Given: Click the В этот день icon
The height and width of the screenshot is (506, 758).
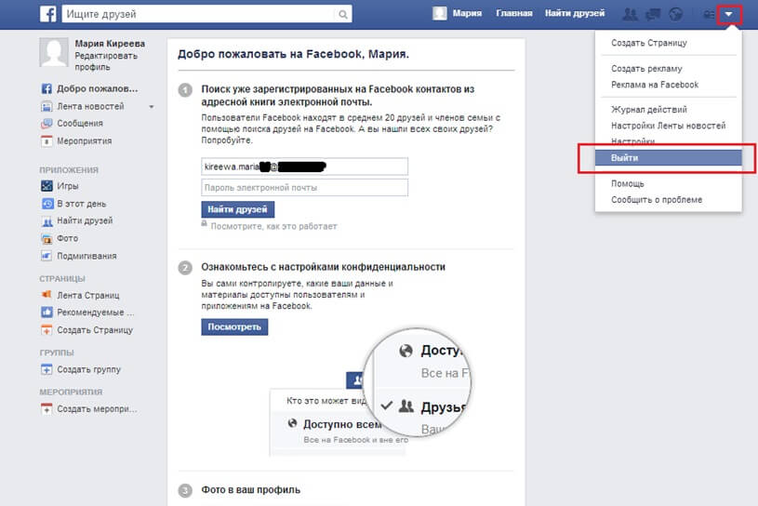Looking at the screenshot, I should tap(47, 204).
